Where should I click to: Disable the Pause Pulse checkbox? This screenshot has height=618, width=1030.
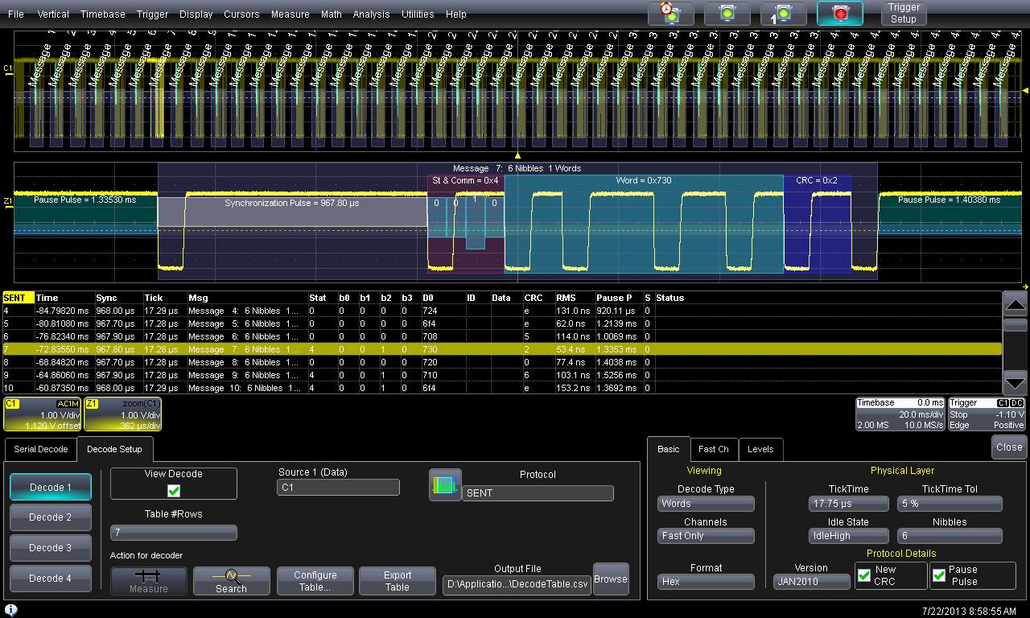click(x=939, y=575)
